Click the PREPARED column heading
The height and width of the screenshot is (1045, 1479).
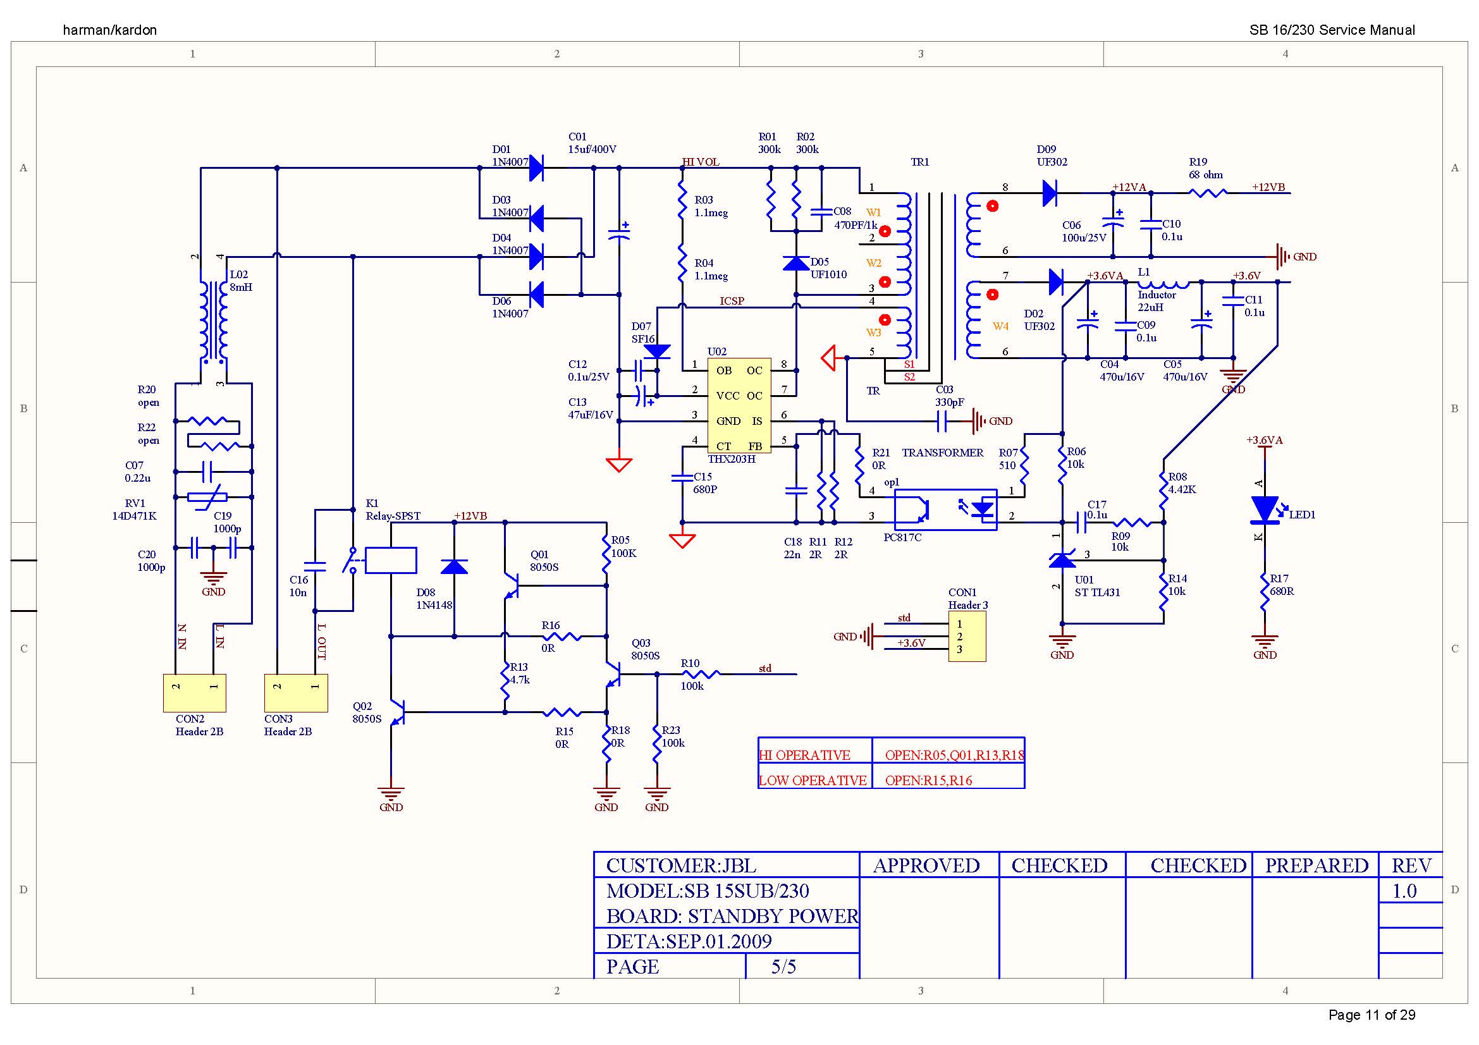pos(1316,865)
